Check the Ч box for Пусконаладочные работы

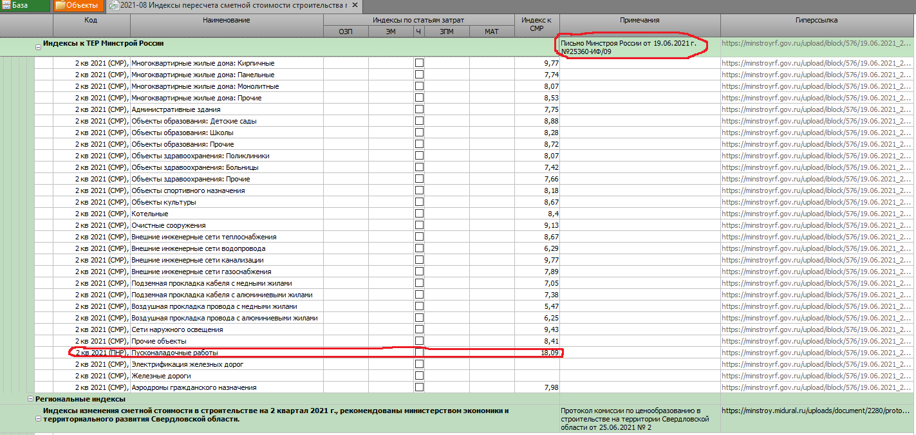tap(419, 353)
